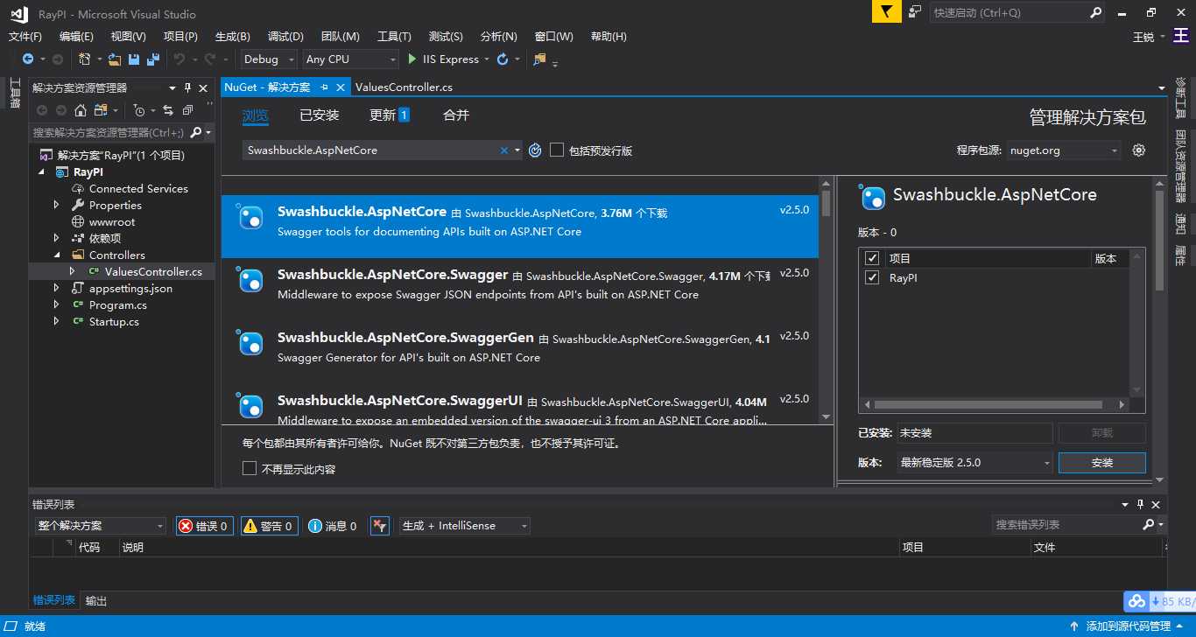This screenshot has height=637, width=1196.
Task: Click the Save All toolbar icon
Action: click(x=153, y=59)
